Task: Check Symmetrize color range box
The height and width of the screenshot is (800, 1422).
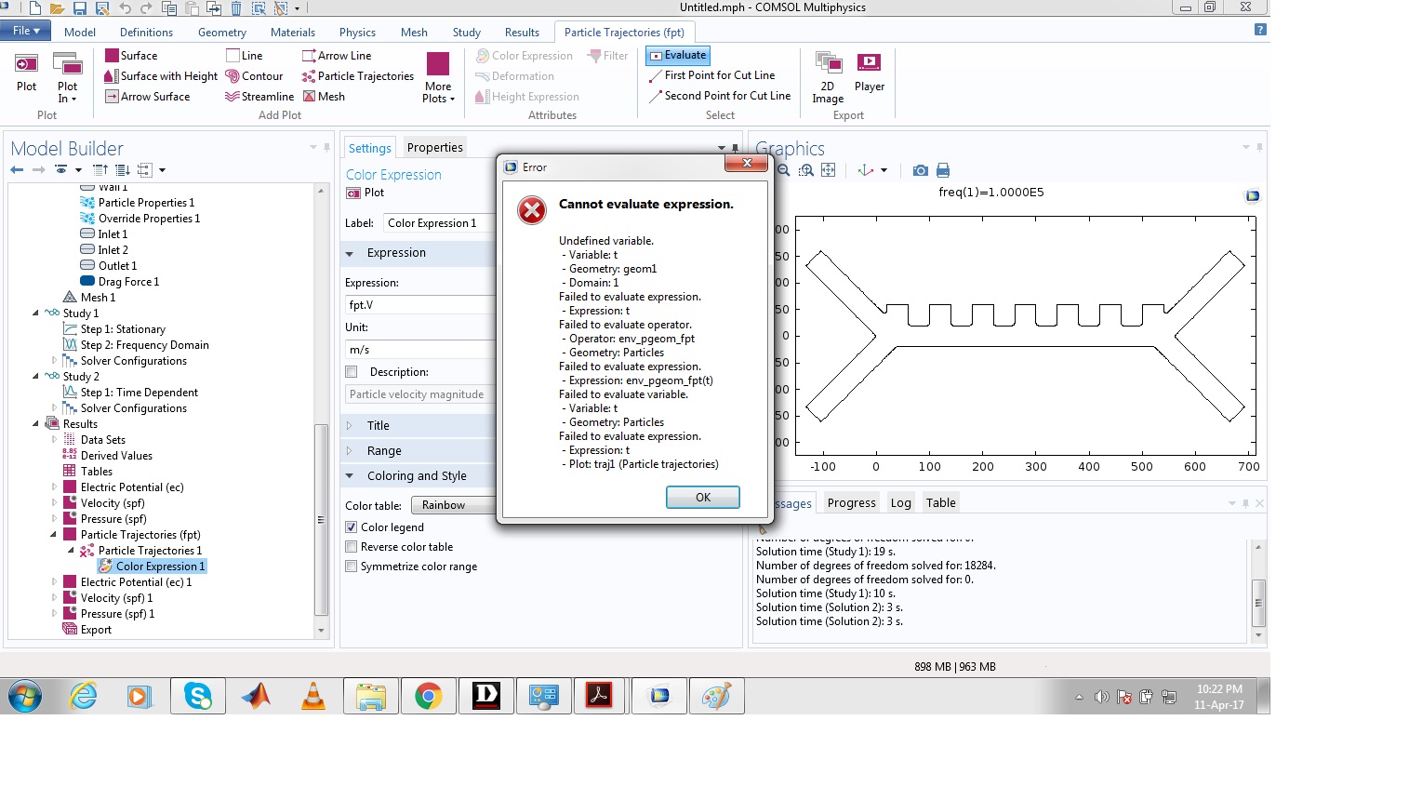Action: [x=352, y=567]
